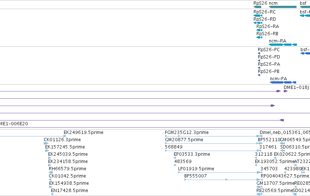Select the EK020622.5prime EST label
The height and width of the screenshot is (196, 310).
pyautogui.click(x=292, y=154)
